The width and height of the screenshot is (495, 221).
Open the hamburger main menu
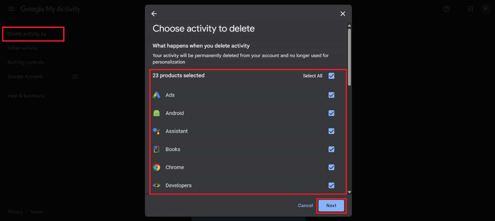click(x=11, y=9)
